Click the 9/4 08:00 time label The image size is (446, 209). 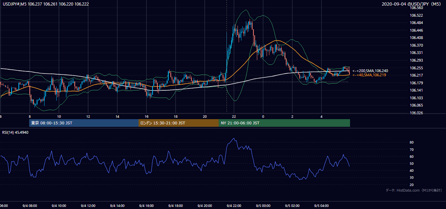pos(30,206)
